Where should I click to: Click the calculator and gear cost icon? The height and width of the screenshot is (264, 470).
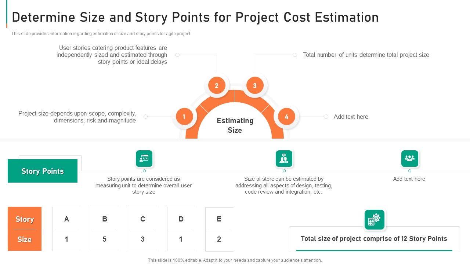(374, 220)
